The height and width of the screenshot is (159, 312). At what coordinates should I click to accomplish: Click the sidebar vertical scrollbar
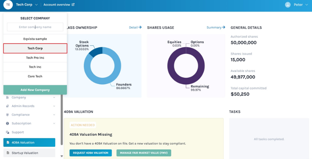coord(62,120)
